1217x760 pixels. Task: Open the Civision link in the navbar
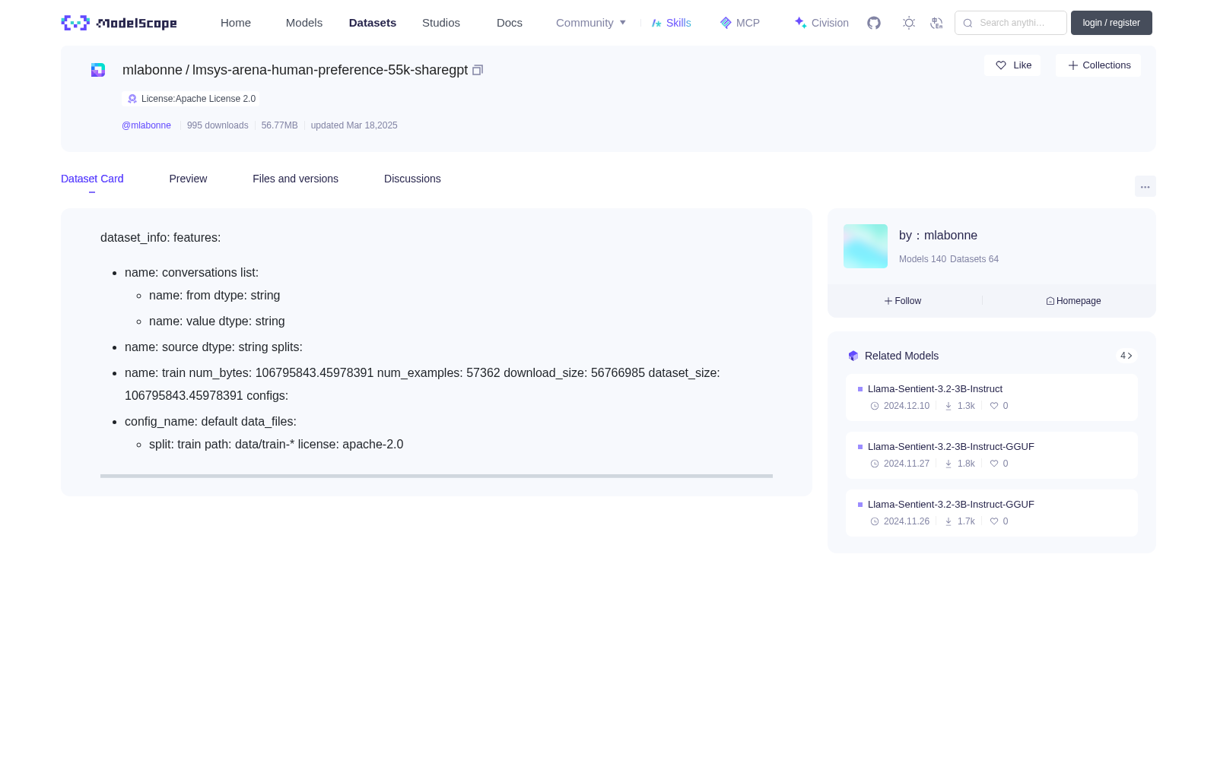pos(821,23)
